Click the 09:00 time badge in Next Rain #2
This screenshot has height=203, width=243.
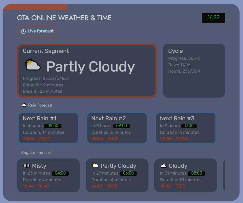click(x=122, y=126)
